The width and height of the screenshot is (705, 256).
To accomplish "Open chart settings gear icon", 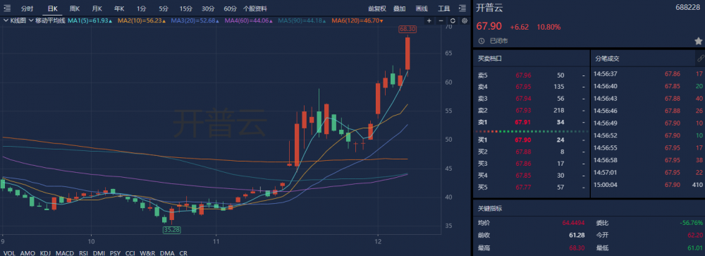I will (465, 20).
